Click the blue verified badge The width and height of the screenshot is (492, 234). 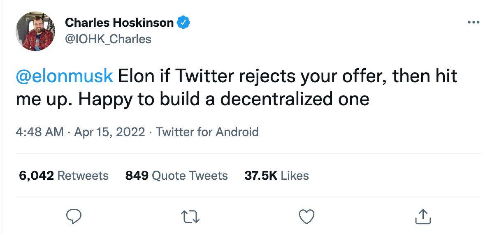[183, 23]
